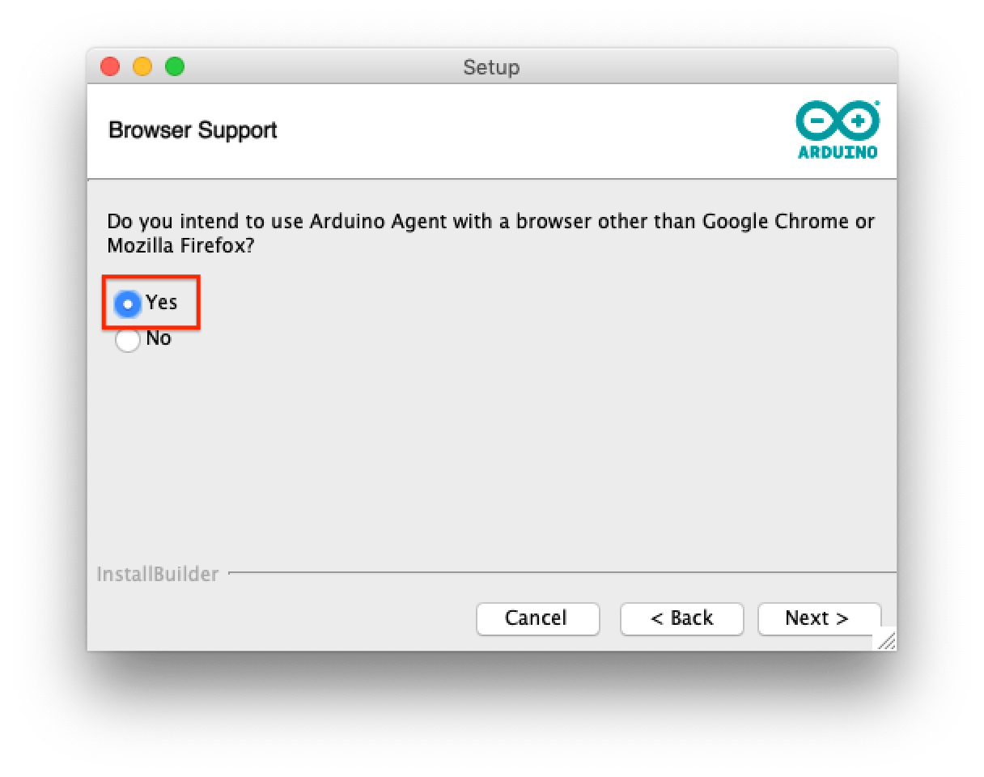Click the Arduino infinity logo icon
Viewport: 984px width, 777px height.
(x=838, y=121)
